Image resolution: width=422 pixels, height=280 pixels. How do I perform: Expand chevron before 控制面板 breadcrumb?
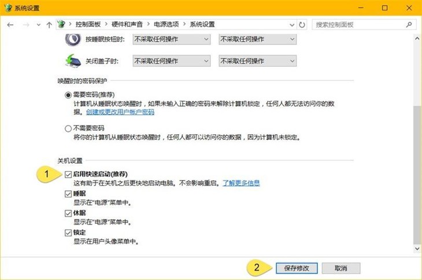click(70, 24)
